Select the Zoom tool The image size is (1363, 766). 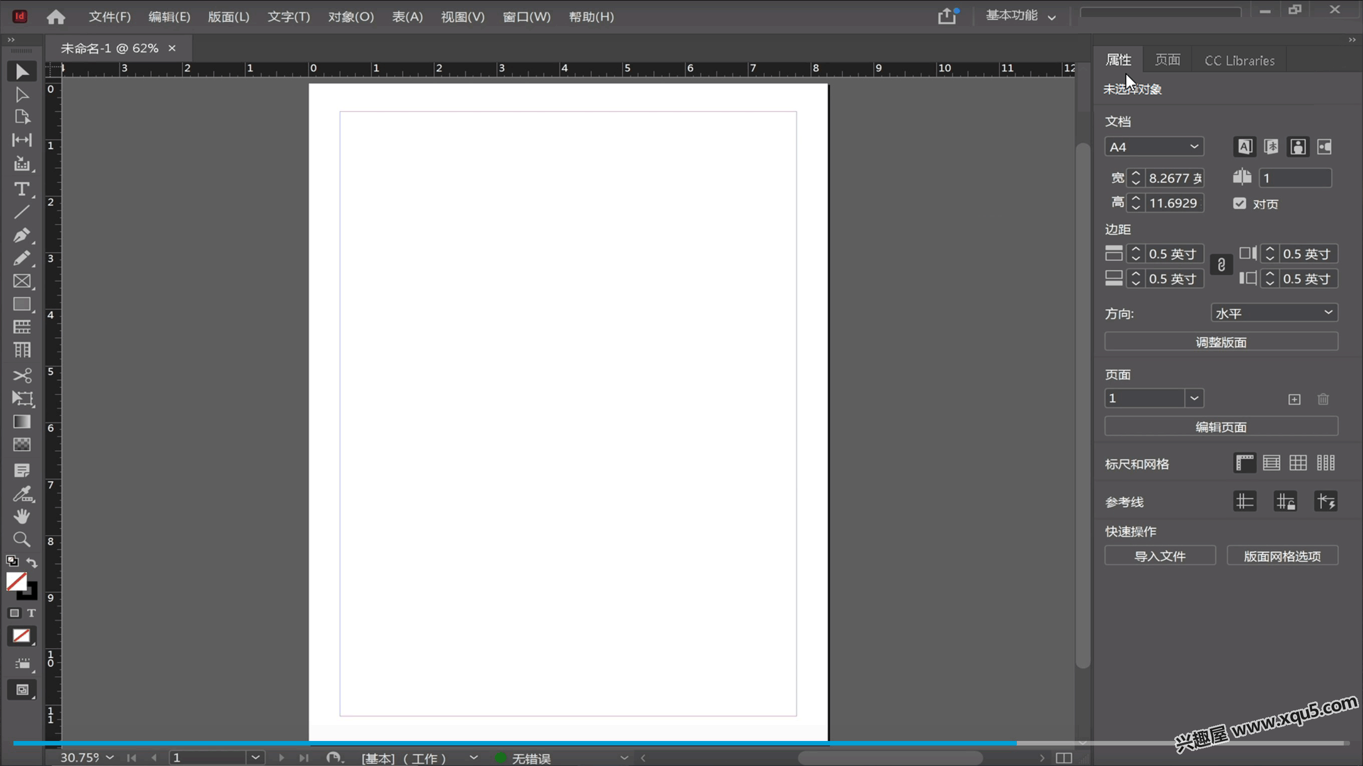22,539
